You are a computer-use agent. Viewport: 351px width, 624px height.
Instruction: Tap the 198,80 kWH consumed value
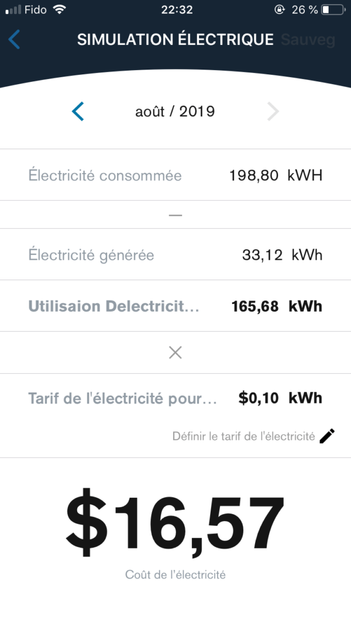(276, 175)
